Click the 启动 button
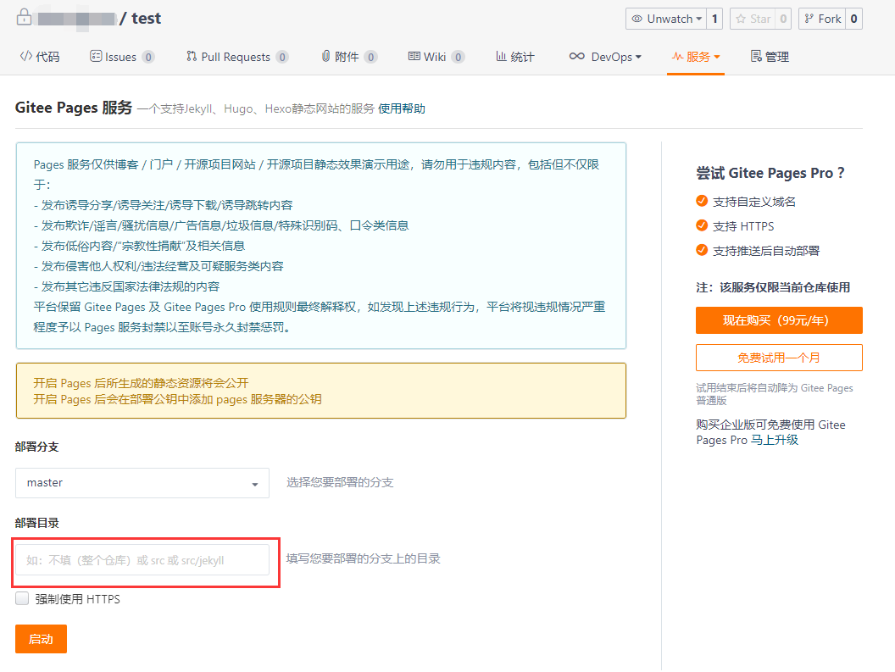 pos(41,639)
